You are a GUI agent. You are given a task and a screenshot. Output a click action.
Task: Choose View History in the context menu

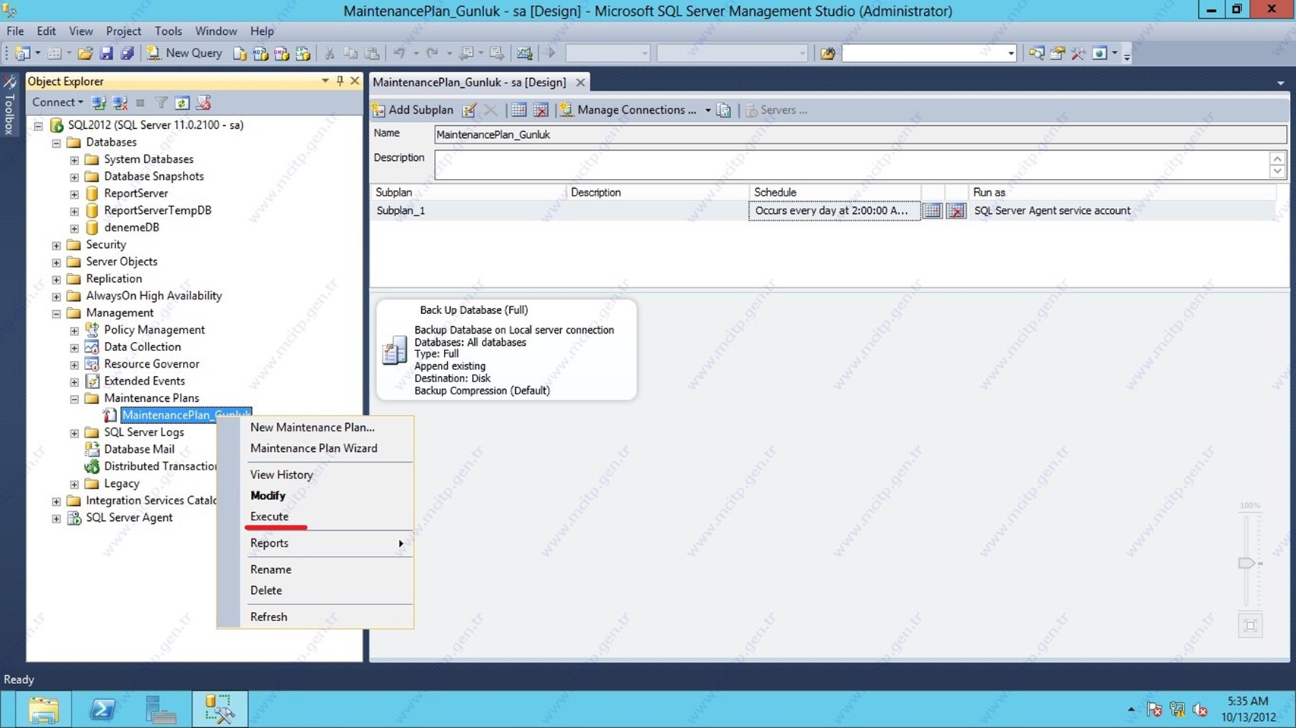point(282,475)
